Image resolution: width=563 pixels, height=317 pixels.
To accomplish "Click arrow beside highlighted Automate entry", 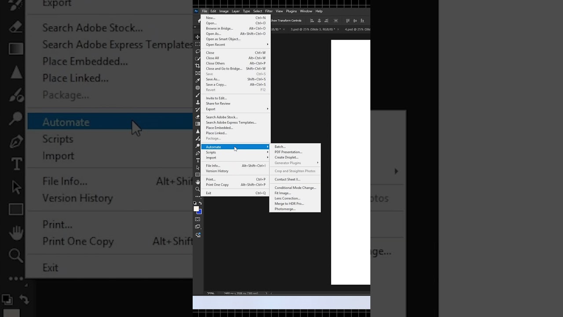I will tap(267, 147).
